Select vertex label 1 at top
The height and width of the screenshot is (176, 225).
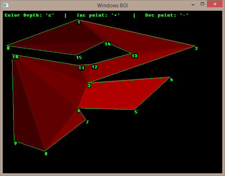point(79,23)
